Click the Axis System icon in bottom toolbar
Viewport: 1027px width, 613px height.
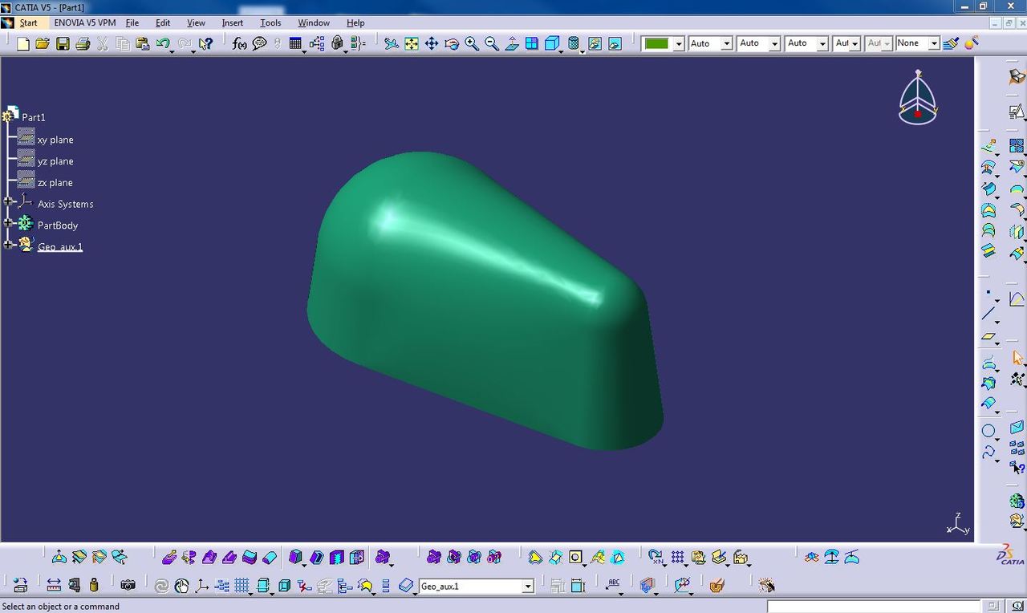202,586
